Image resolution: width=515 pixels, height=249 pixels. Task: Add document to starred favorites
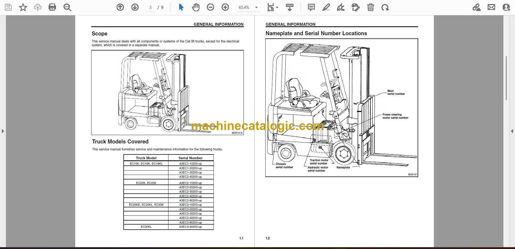click(x=23, y=8)
